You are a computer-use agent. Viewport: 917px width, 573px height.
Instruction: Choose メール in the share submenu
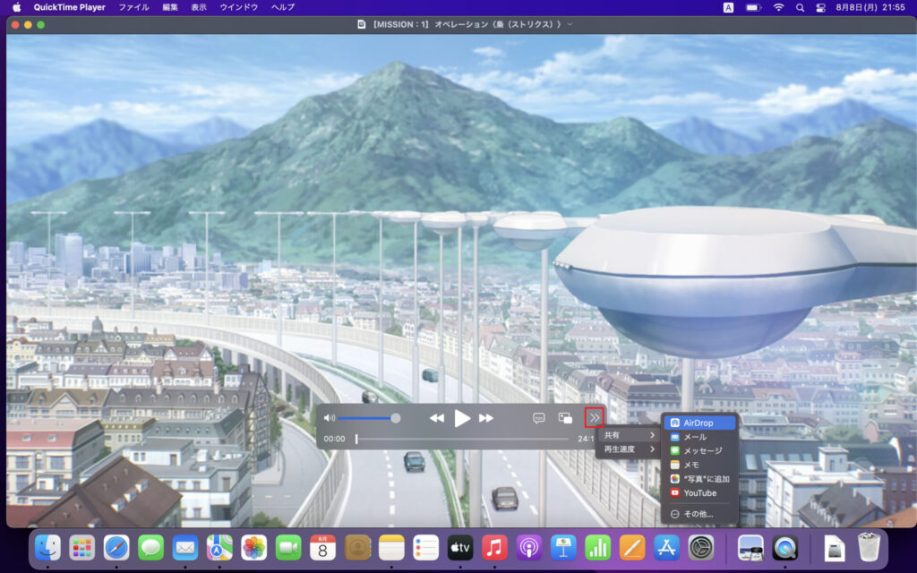pos(700,437)
